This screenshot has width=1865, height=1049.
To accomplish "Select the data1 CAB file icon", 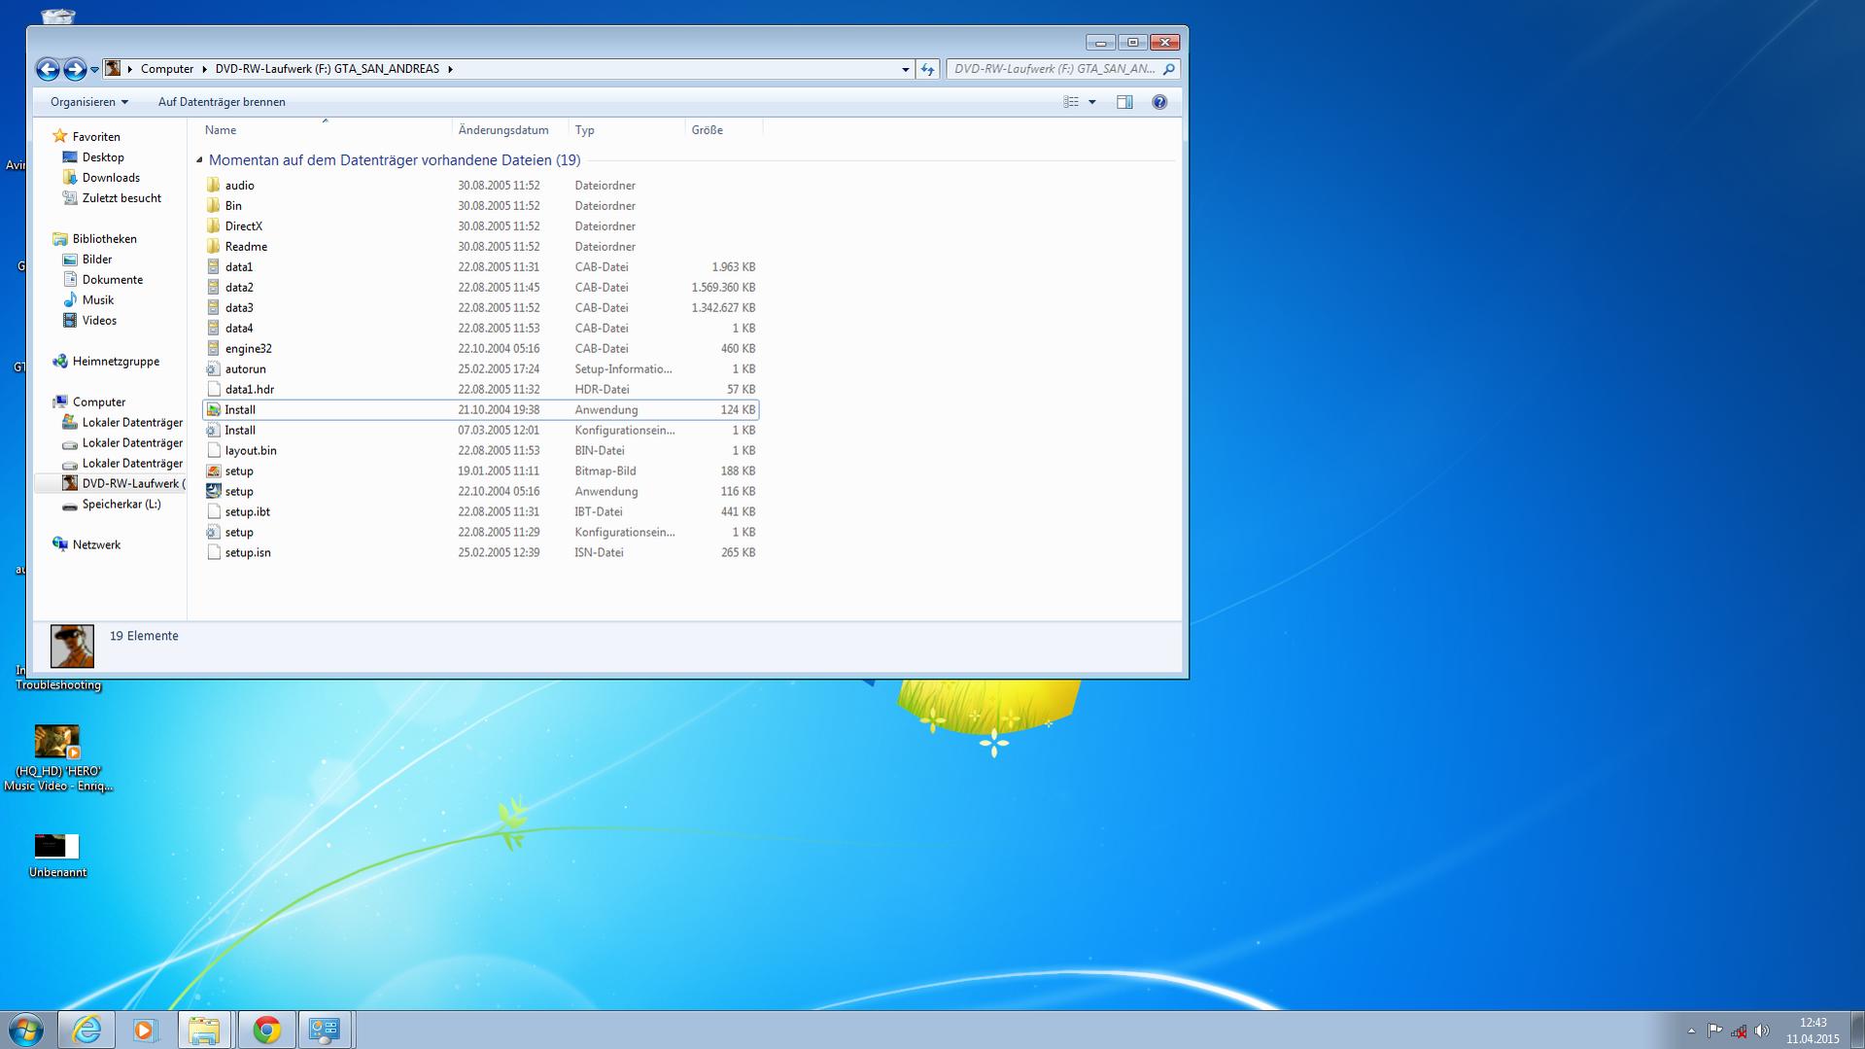I will [x=213, y=267].
